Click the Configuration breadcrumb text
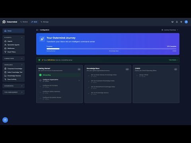 click(45, 30)
